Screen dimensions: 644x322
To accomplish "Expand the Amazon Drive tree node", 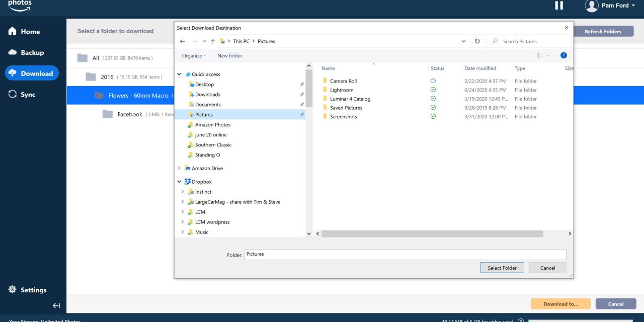I will point(179,169).
